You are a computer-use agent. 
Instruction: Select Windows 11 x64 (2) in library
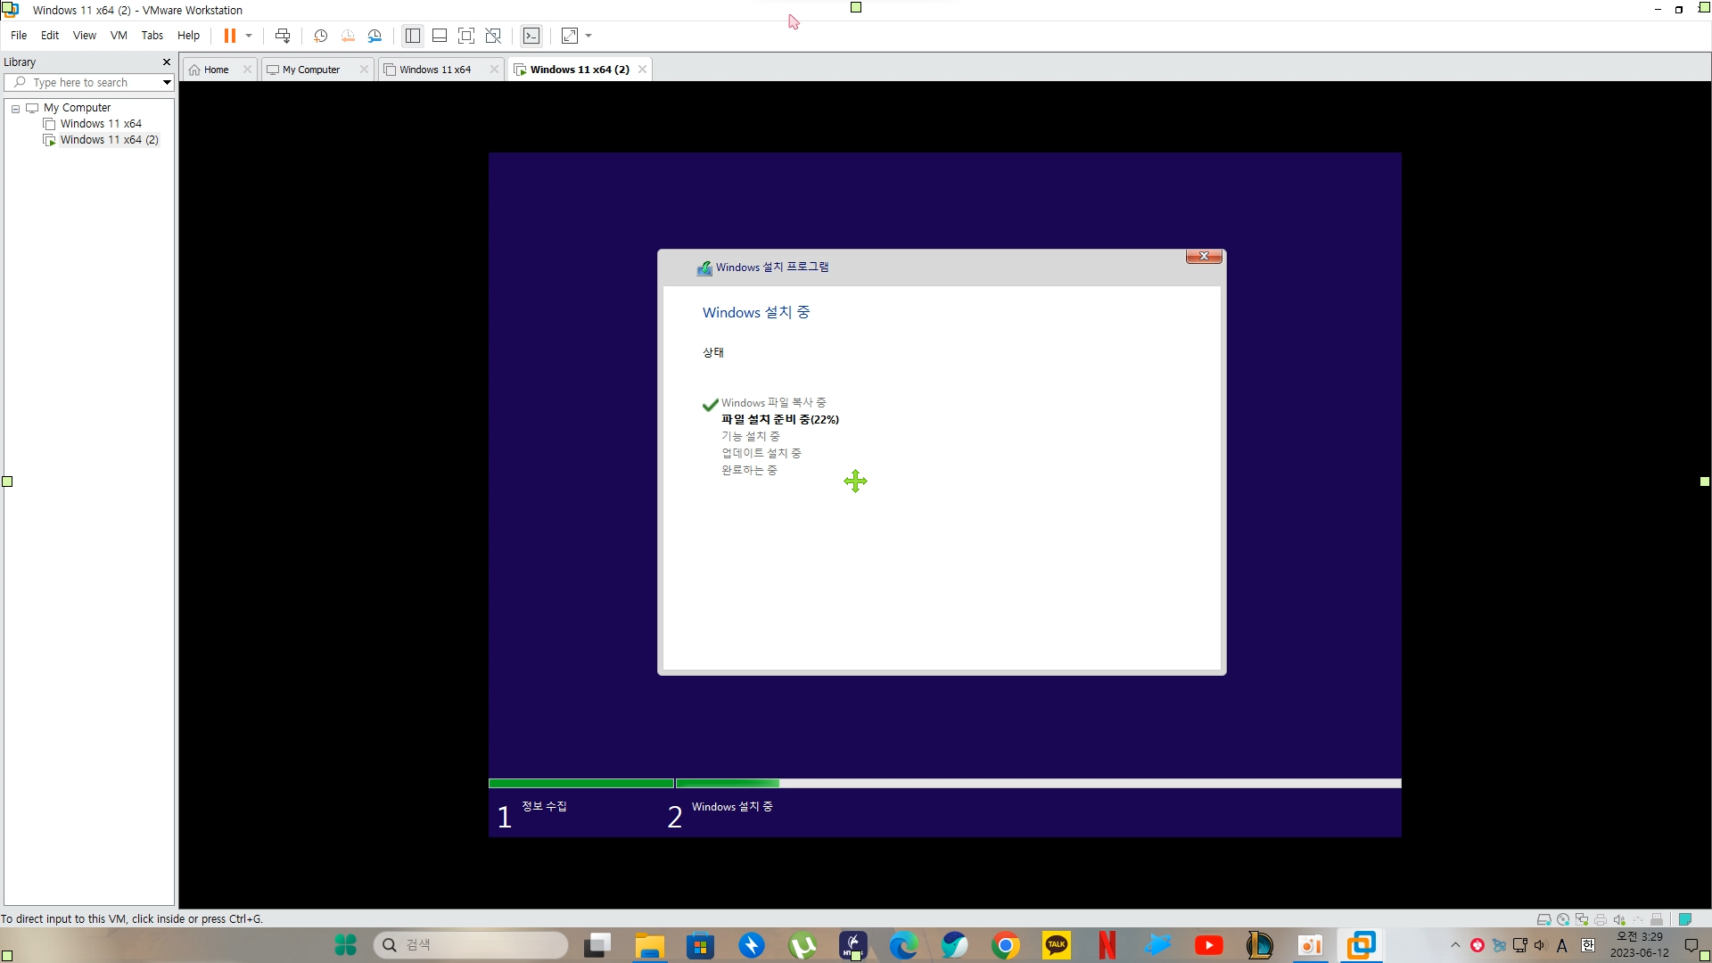(x=109, y=140)
